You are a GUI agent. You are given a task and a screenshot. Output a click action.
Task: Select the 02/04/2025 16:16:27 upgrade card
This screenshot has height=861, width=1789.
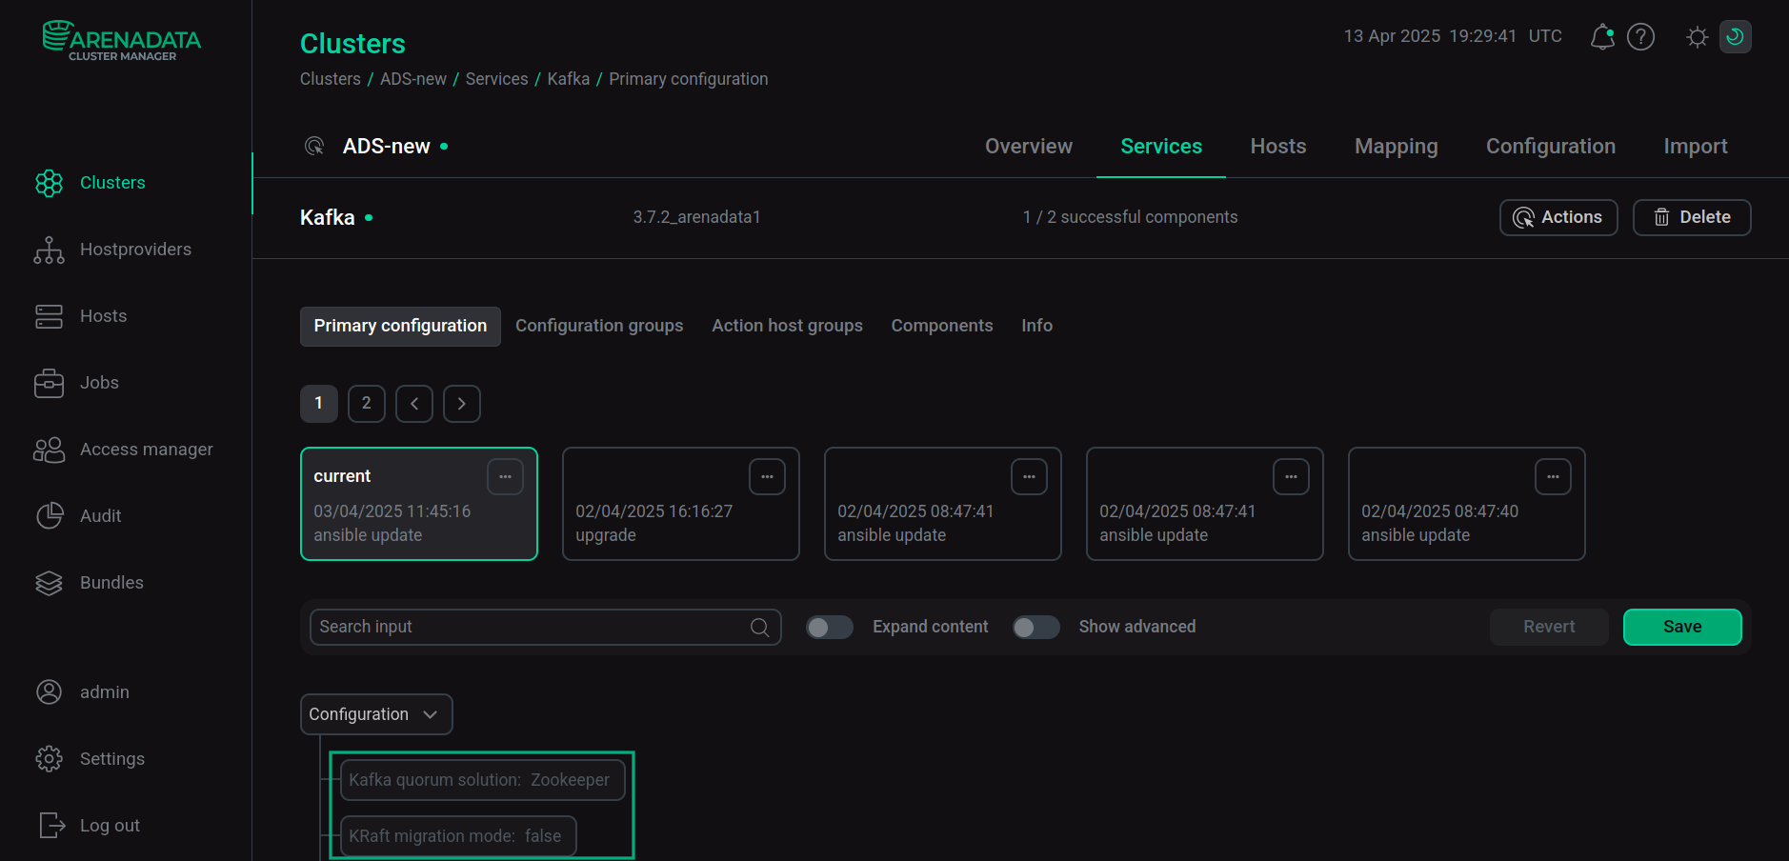click(x=681, y=504)
